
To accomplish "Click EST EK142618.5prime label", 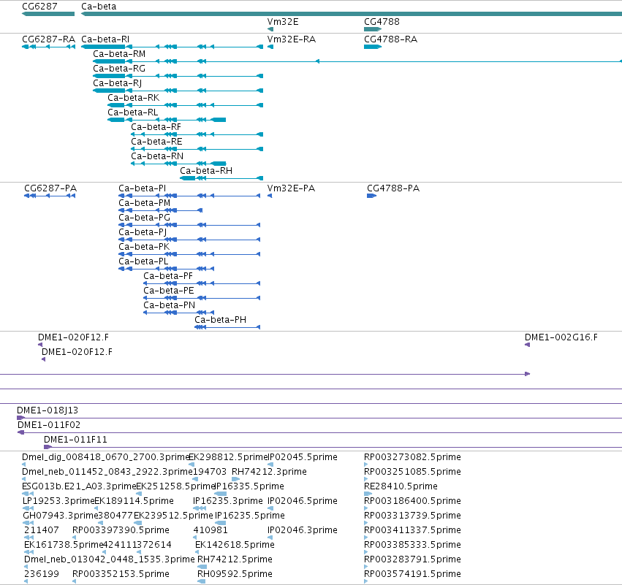I will pos(235,545).
